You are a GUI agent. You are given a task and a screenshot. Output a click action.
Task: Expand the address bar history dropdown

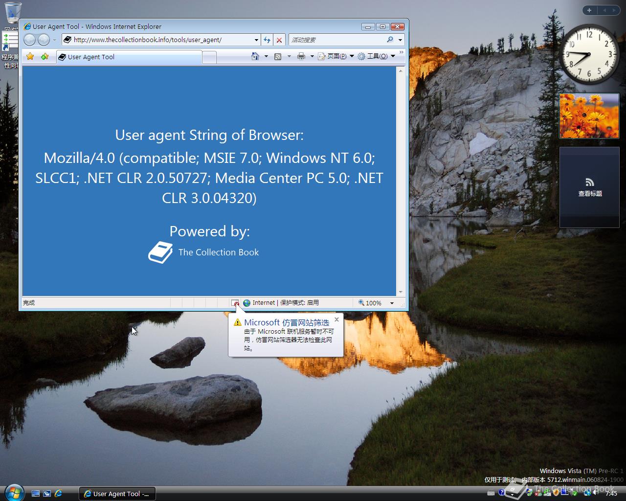(256, 40)
